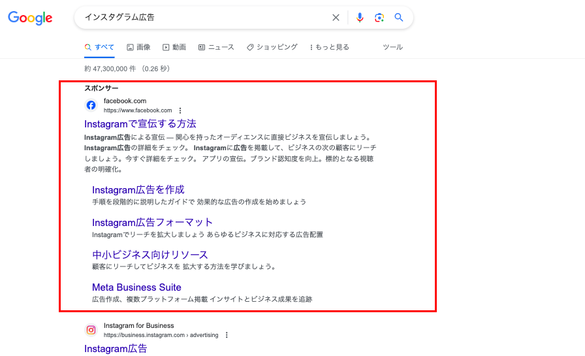Viewport: 585px width, 356px height.
Task: Click the https://www.facebook.com URL text
Action: tap(138, 110)
